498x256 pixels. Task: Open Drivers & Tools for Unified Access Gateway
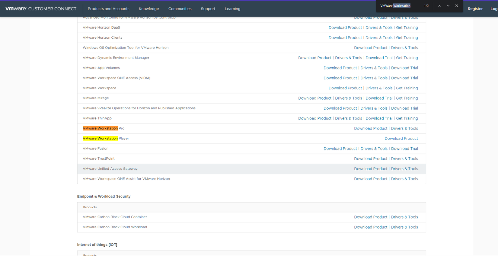coord(404,169)
